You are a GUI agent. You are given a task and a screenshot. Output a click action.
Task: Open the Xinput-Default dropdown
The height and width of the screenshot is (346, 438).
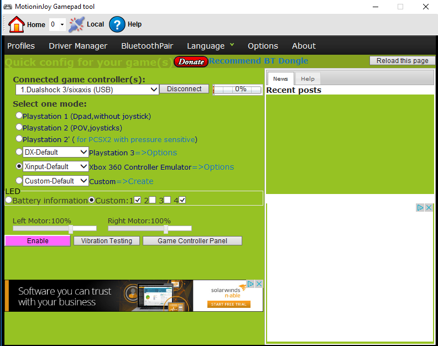tap(84, 166)
